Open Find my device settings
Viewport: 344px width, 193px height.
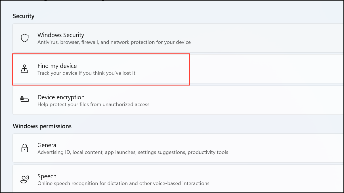114,69
